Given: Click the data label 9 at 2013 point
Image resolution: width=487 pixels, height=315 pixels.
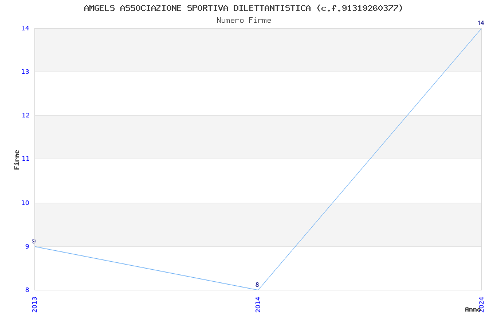Looking at the screenshot, I should click(34, 241).
